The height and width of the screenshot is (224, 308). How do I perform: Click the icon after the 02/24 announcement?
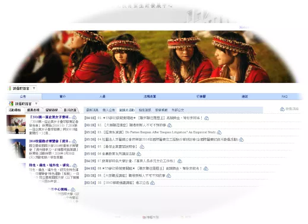click(153, 183)
